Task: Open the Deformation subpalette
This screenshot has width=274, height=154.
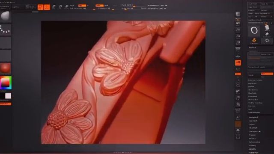Action: click(255, 142)
